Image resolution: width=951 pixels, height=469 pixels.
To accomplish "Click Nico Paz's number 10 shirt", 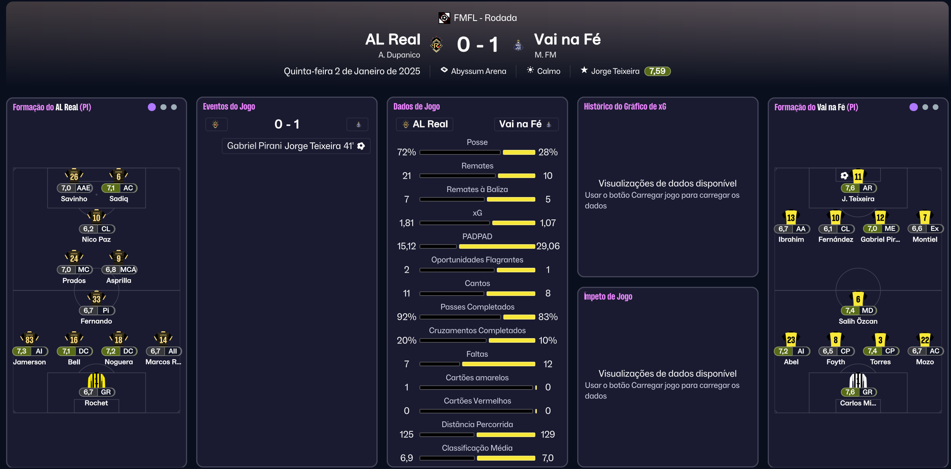I will pos(96,217).
